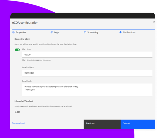Close the eCOA configuration dialog
Viewport: 167px width, 138px height.
[154, 22]
